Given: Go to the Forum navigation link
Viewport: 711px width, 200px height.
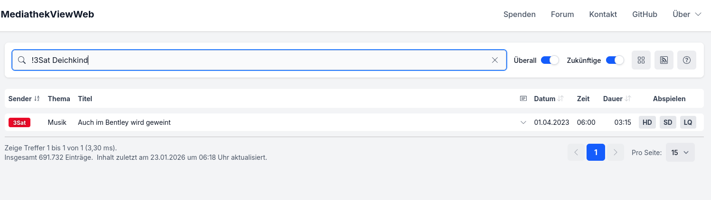Looking at the screenshot, I should click(562, 14).
